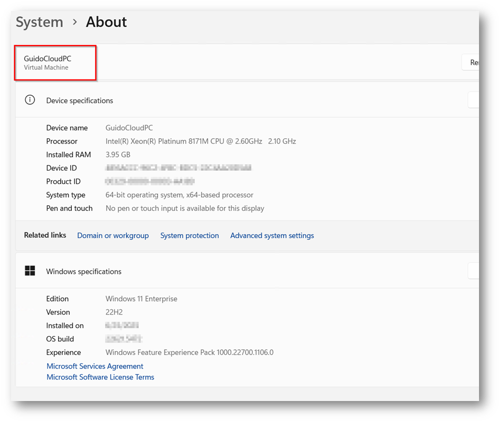Collapse the Windows specifications section header
Screen dimensions: 501x423
247,271
